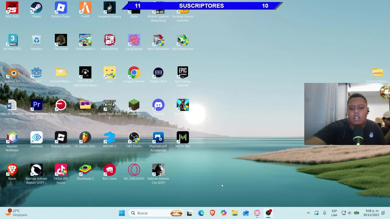Select the Blender 4.3 icon
390x219 pixels.
click(12, 73)
